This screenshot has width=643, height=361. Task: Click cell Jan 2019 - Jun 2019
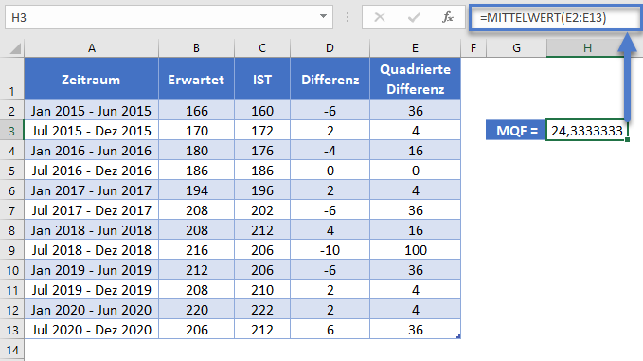(x=92, y=270)
